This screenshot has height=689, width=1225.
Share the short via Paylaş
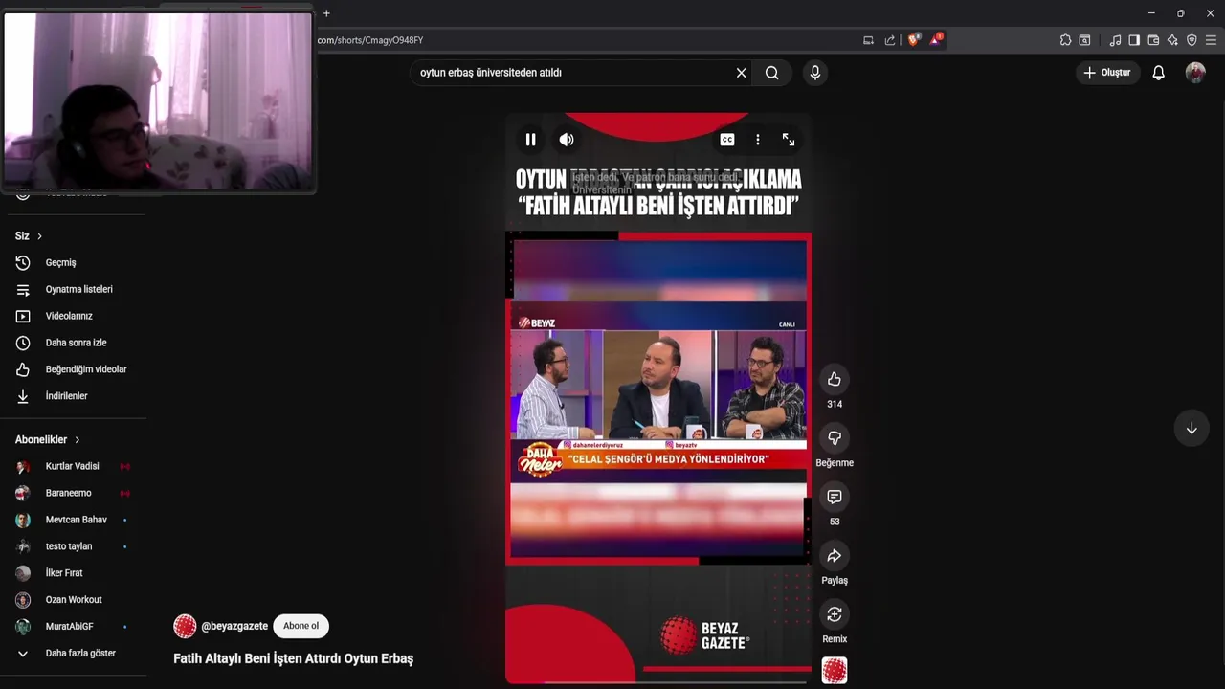[835, 555]
